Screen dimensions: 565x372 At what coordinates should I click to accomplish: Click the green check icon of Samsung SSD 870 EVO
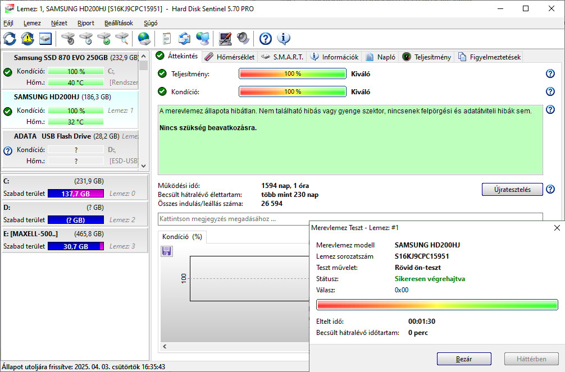7,72
